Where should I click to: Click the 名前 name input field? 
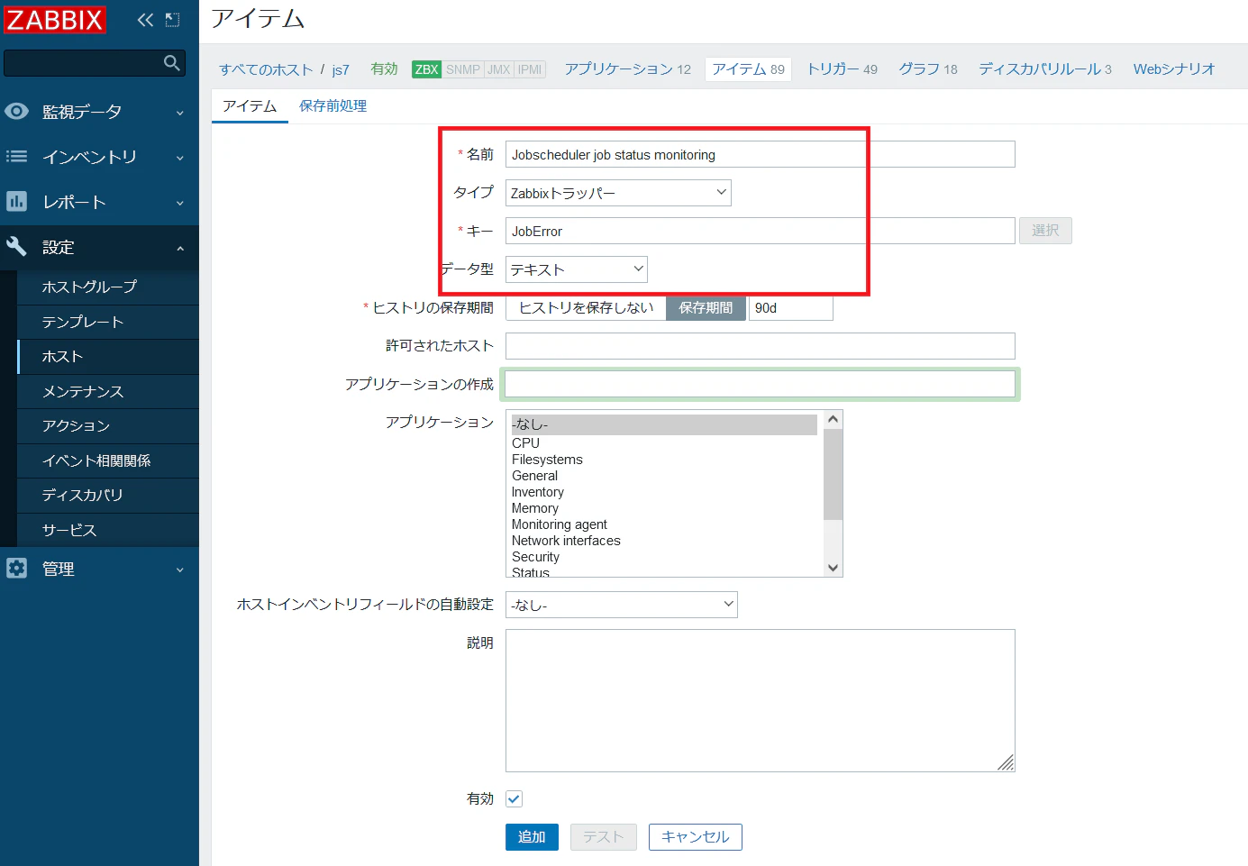[x=761, y=154]
